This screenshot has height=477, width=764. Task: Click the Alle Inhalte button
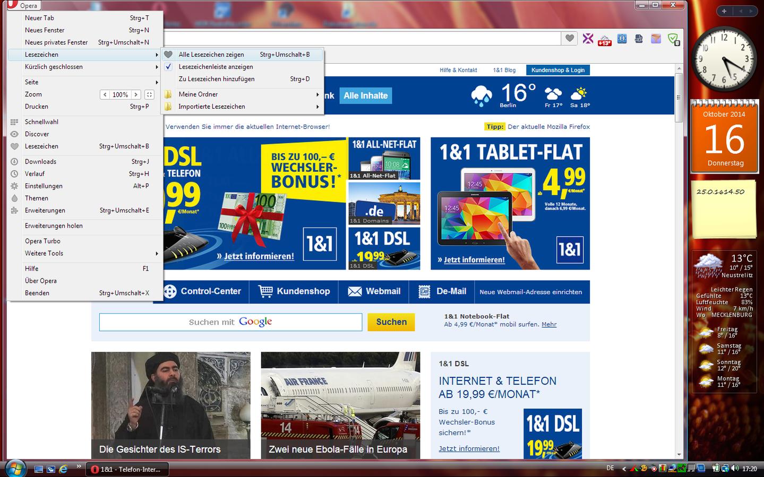pos(365,96)
